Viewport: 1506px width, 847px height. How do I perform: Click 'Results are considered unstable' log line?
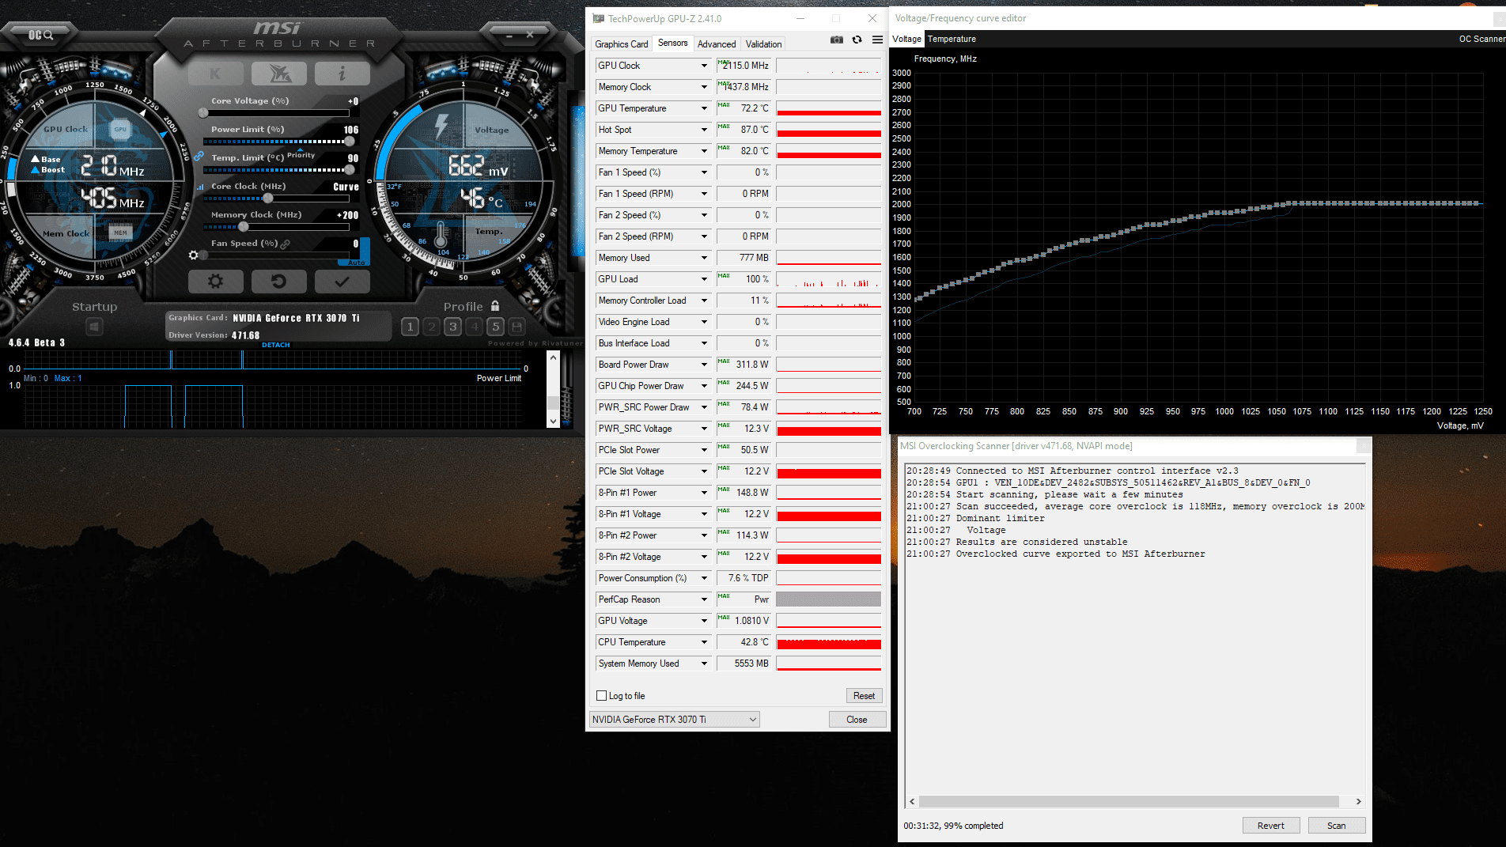tap(1041, 543)
